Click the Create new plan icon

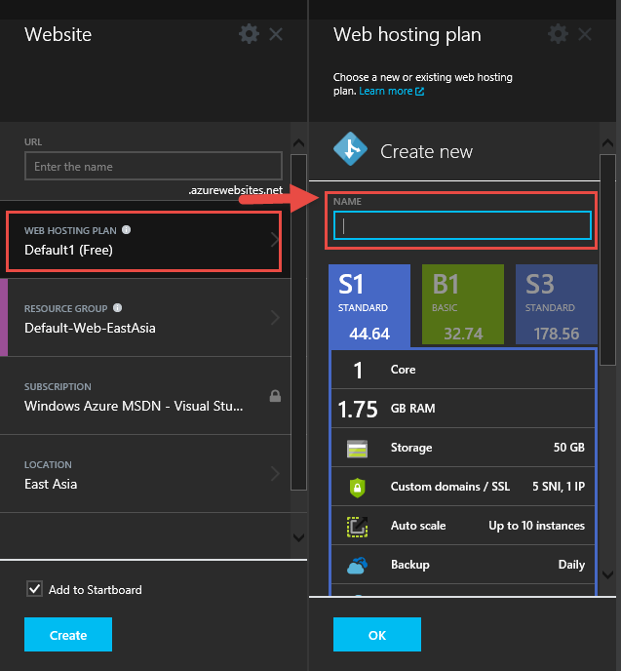(x=350, y=149)
